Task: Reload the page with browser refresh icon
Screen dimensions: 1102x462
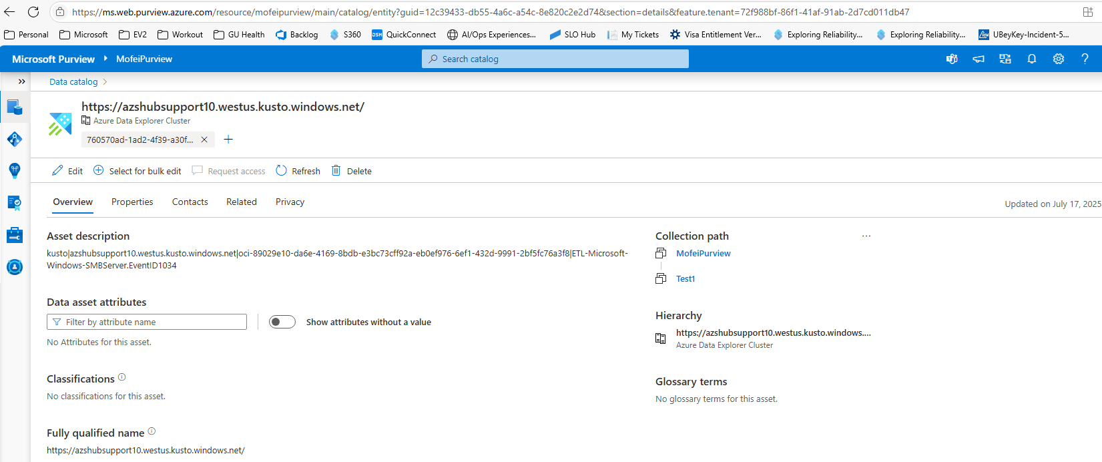Action: [x=33, y=12]
